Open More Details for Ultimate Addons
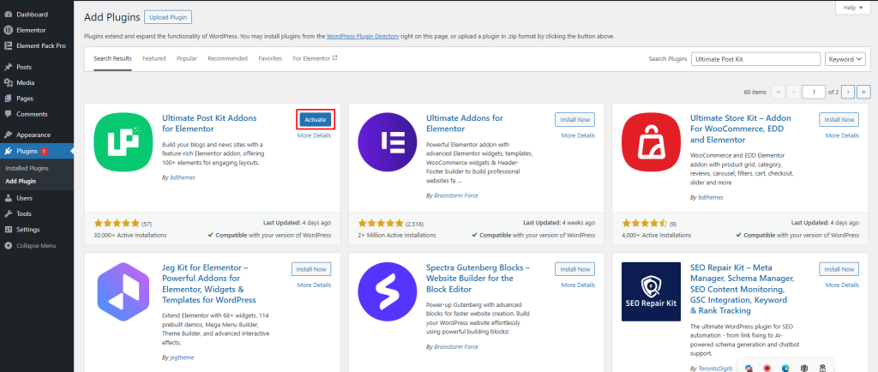878x372 pixels. point(578,135)
